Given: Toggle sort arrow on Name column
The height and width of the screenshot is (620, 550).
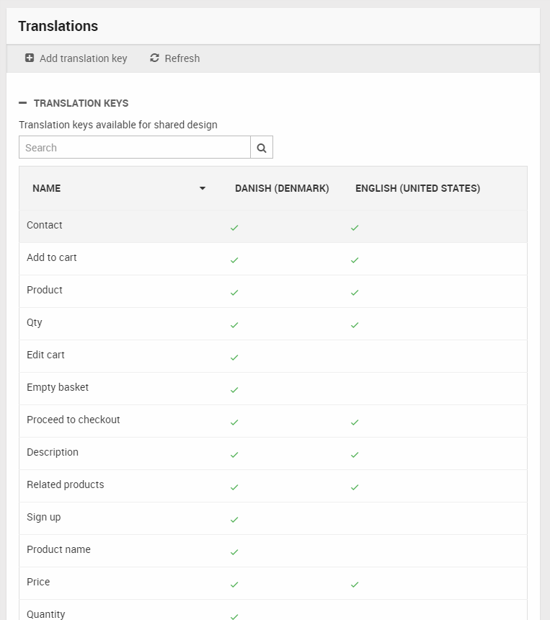Looking at the screenshot, I should (x=203, y=189).
